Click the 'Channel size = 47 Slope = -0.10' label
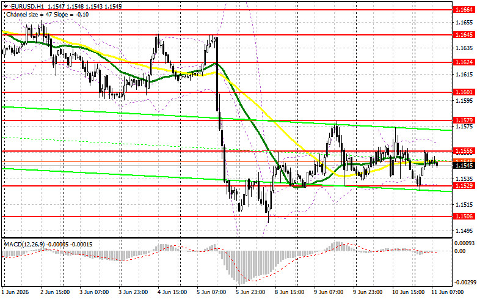Screen dimensions: 477x299 [x=48, y=14]
